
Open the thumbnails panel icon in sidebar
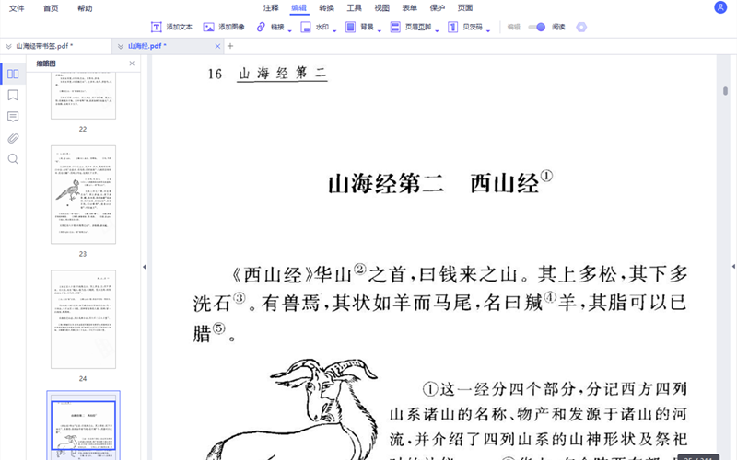(x=13, y=74)
